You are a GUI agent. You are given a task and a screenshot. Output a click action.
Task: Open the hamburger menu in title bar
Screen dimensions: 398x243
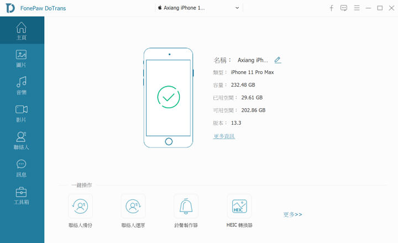[x=357, y=8]
